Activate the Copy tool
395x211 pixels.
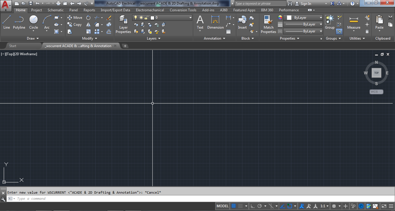[75, 25]
